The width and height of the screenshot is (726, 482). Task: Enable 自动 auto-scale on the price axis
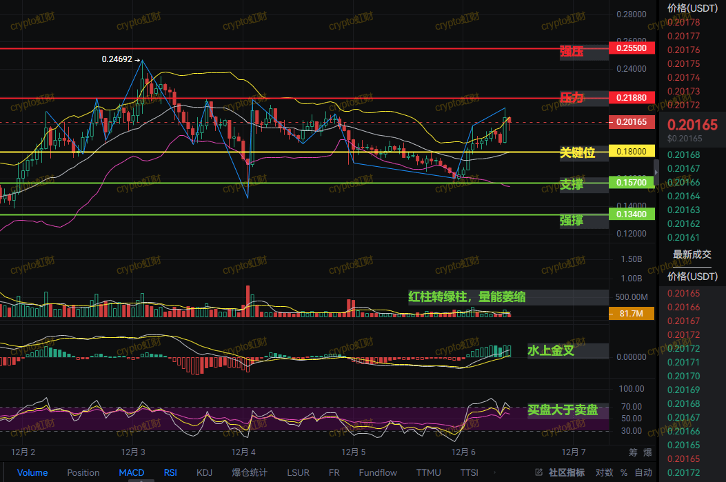pyautogui.click(x=643, y=472)
